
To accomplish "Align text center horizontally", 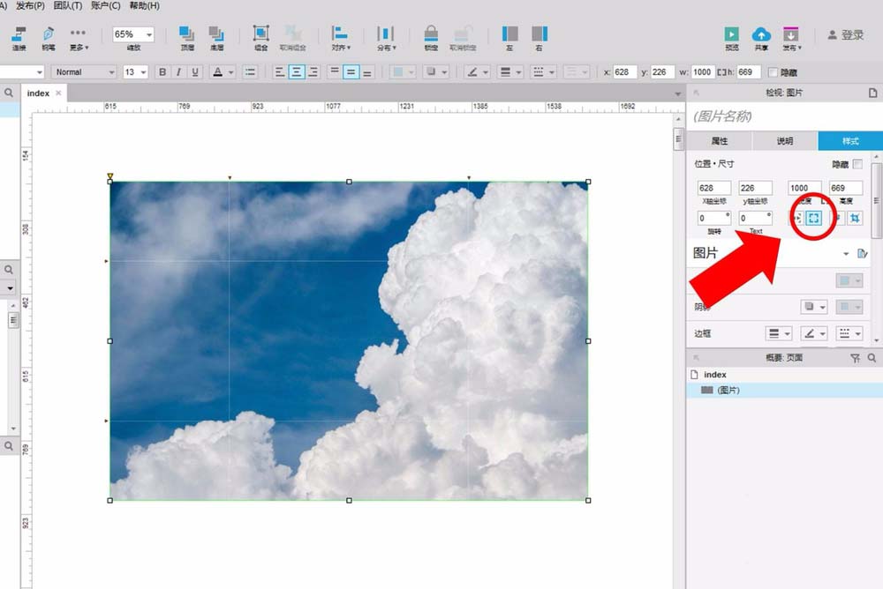I will [x=296, y=72].
